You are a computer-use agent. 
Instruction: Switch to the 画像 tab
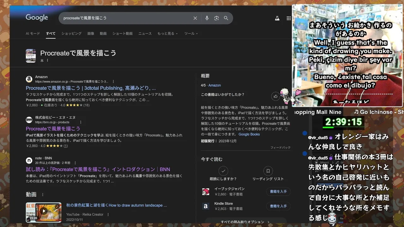pos(91,33)
